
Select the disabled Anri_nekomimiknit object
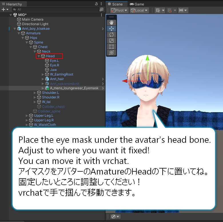click(64, 84)
